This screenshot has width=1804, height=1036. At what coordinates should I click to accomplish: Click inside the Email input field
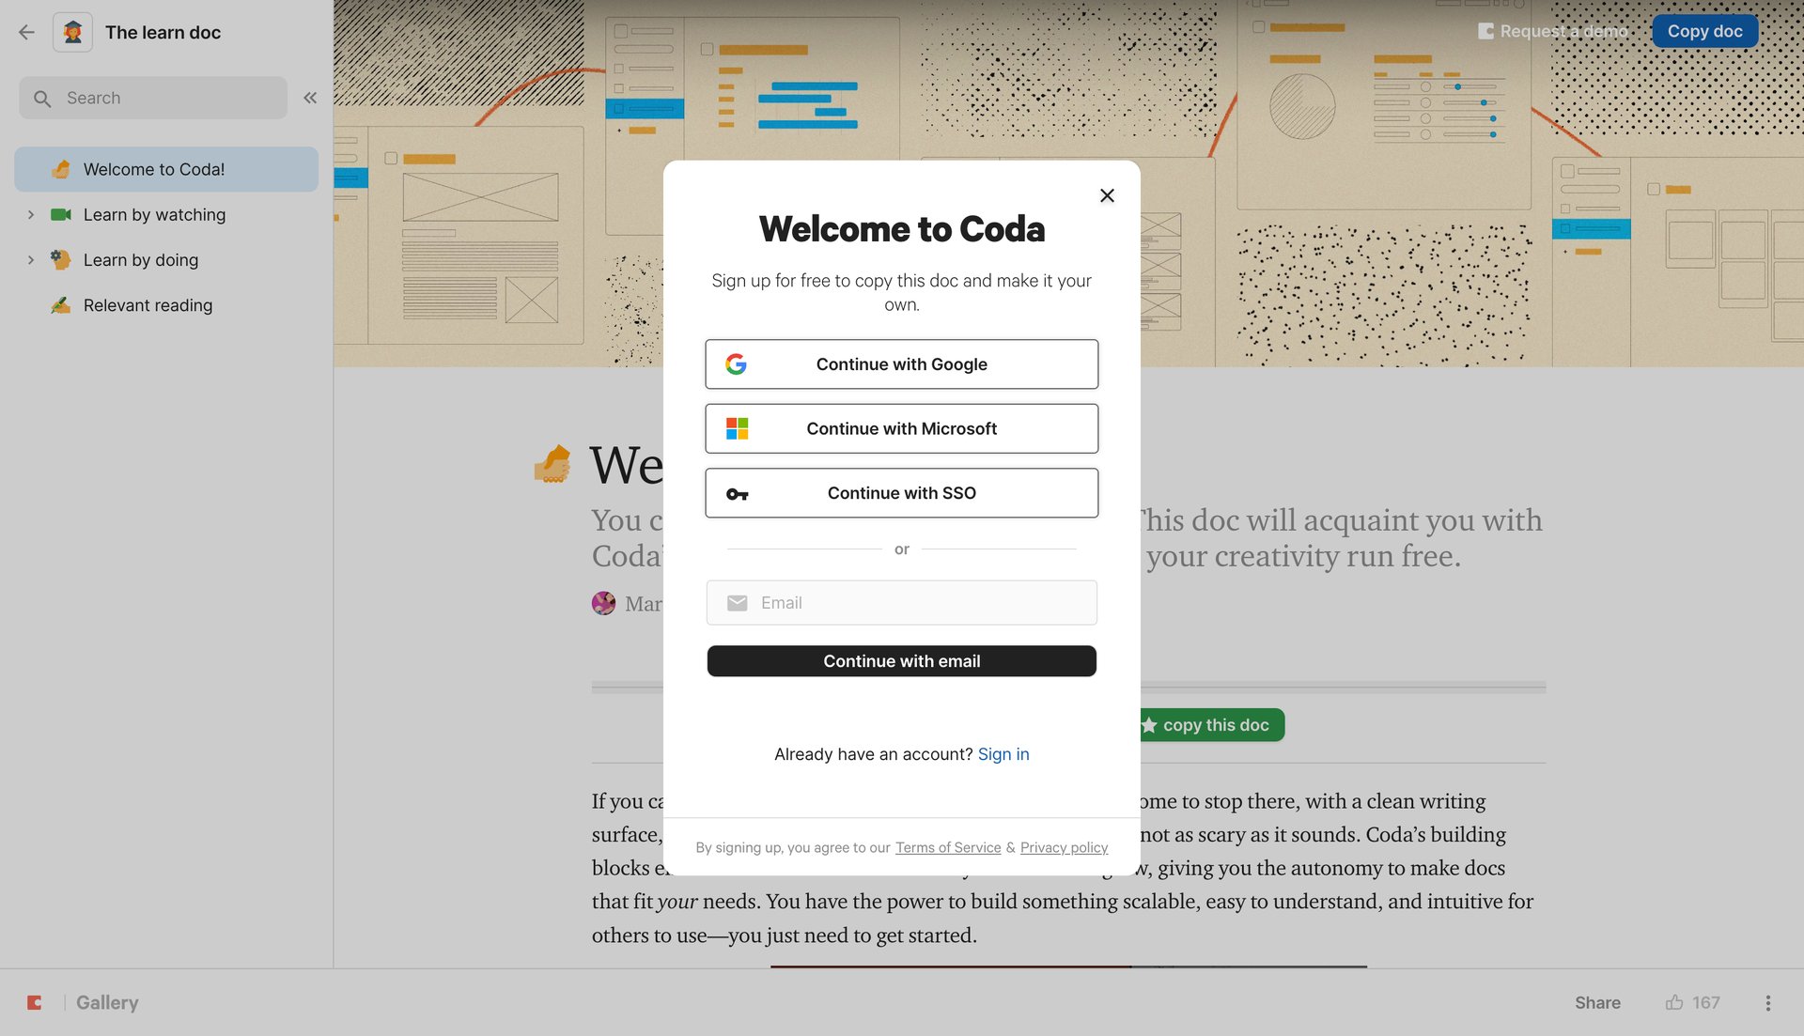pyautogui.click(x=901, y=602)
